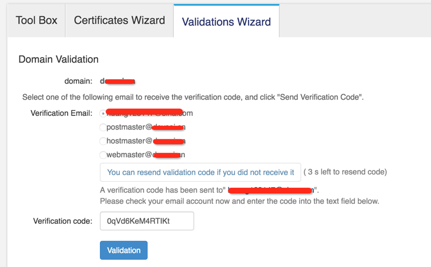Screen dimensions: 431x267
Task: Switch to the Tool Box tab
Action: pos(36,20)
